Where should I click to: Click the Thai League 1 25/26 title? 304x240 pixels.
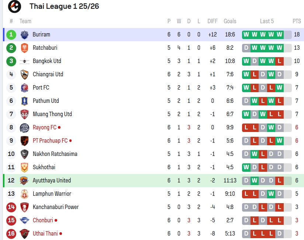[x=64, y=6]
